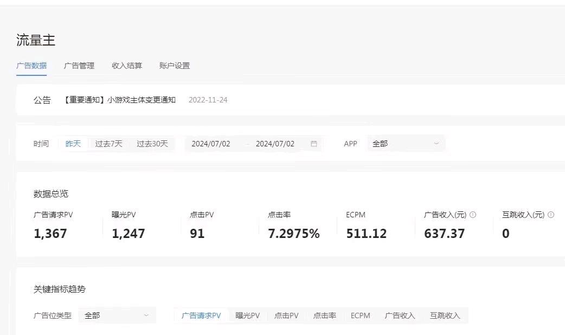The height and width of the screenshot is (335, 565).
Task: Open the 小游戏主体变更通知 announcement
Action: click(x=120, y=100)
